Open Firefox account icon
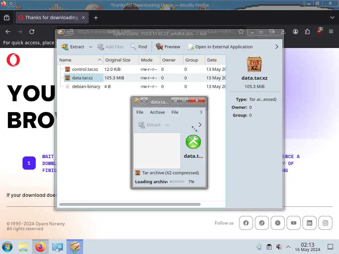 (x=295, y=32)
